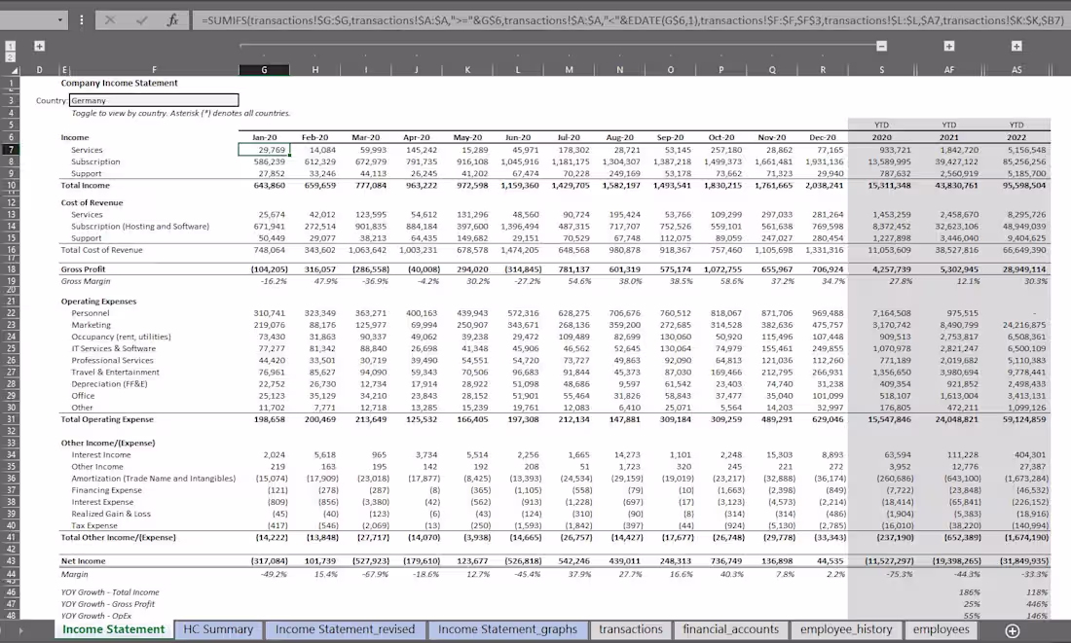Image resolution: width=1071 pixels, height=643 pixels.
Task: Click the Travel & Entertainment label
Action: coord(115,372)
